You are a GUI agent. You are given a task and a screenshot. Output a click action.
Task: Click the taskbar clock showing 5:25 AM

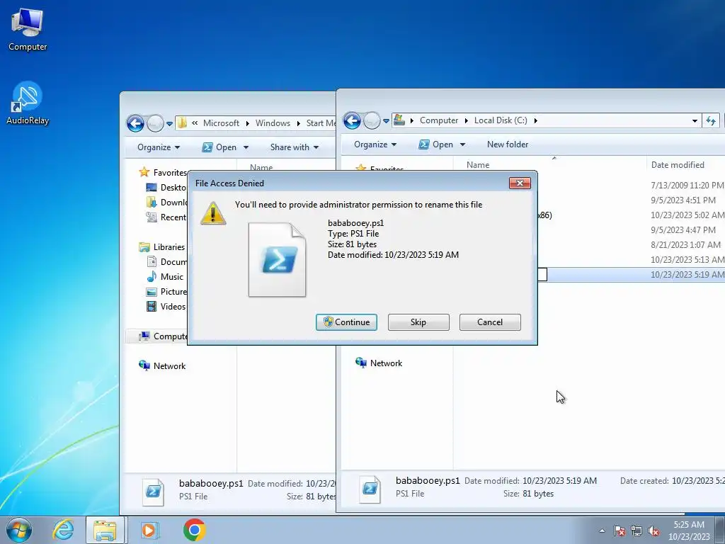(689, 531)
